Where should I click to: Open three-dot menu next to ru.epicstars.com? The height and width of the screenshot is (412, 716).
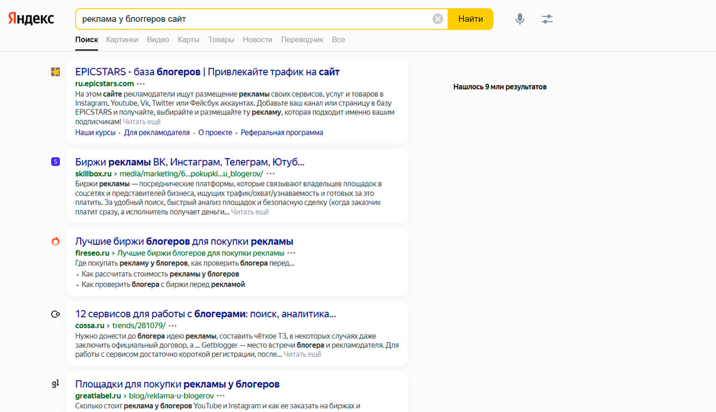point(140,83)
